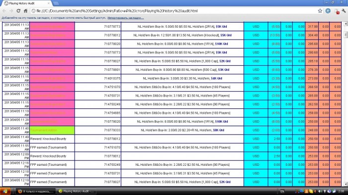Open $5K Gtd link in Knockout row

(226, 35)
